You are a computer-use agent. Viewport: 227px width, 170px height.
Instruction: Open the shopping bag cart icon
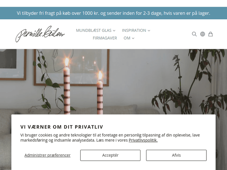210,34
